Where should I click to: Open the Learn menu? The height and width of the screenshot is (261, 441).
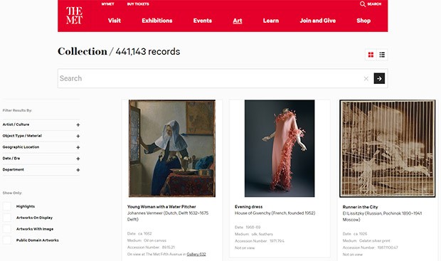(271, 21)
